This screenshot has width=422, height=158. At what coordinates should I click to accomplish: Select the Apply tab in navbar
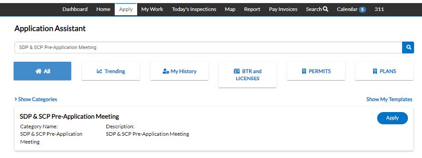tap(126, 9)
